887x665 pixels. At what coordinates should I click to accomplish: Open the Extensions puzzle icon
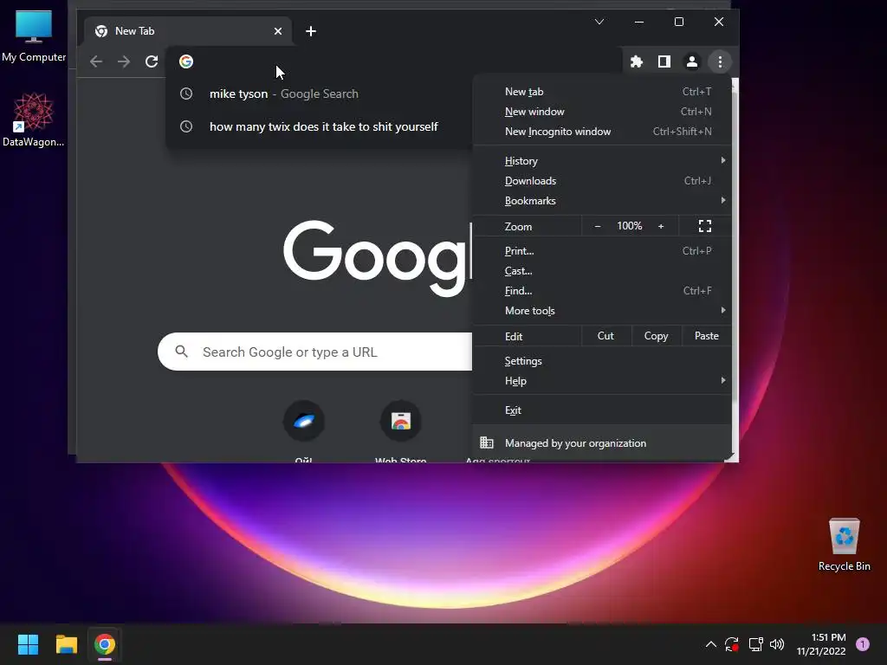pos(637,61)
